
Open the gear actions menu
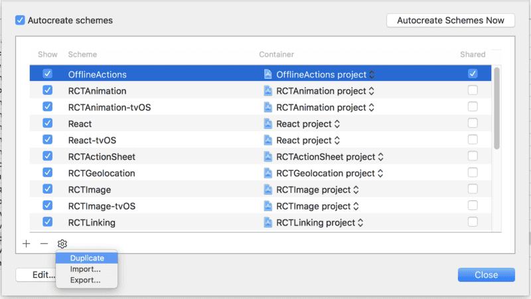(62, 243)
